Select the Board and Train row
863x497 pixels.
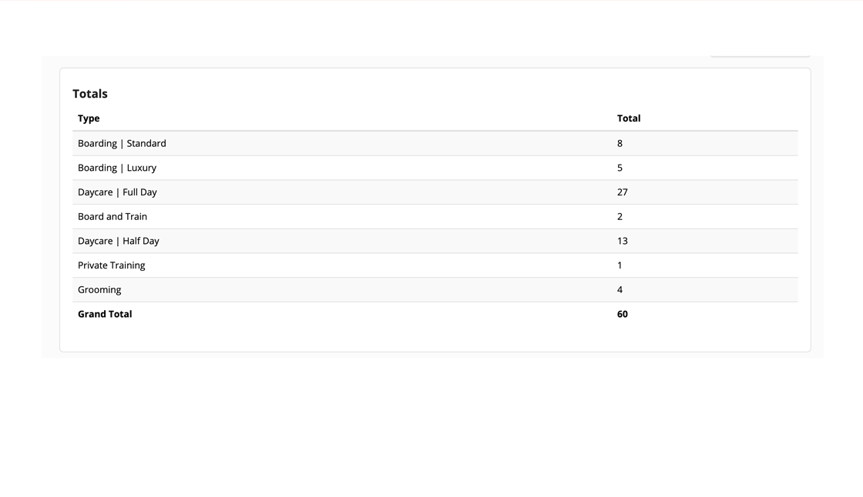[x=112, y=216]
